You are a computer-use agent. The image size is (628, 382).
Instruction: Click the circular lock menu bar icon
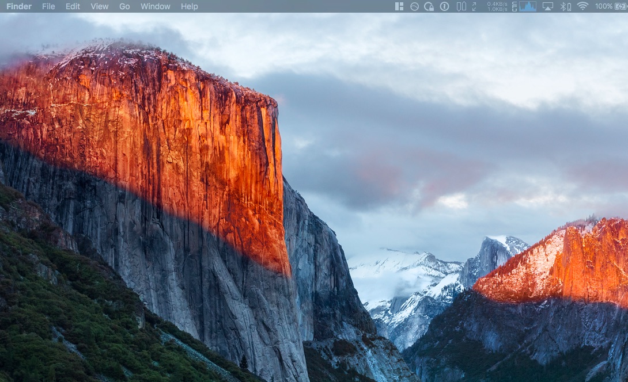[x=429, y=6]
